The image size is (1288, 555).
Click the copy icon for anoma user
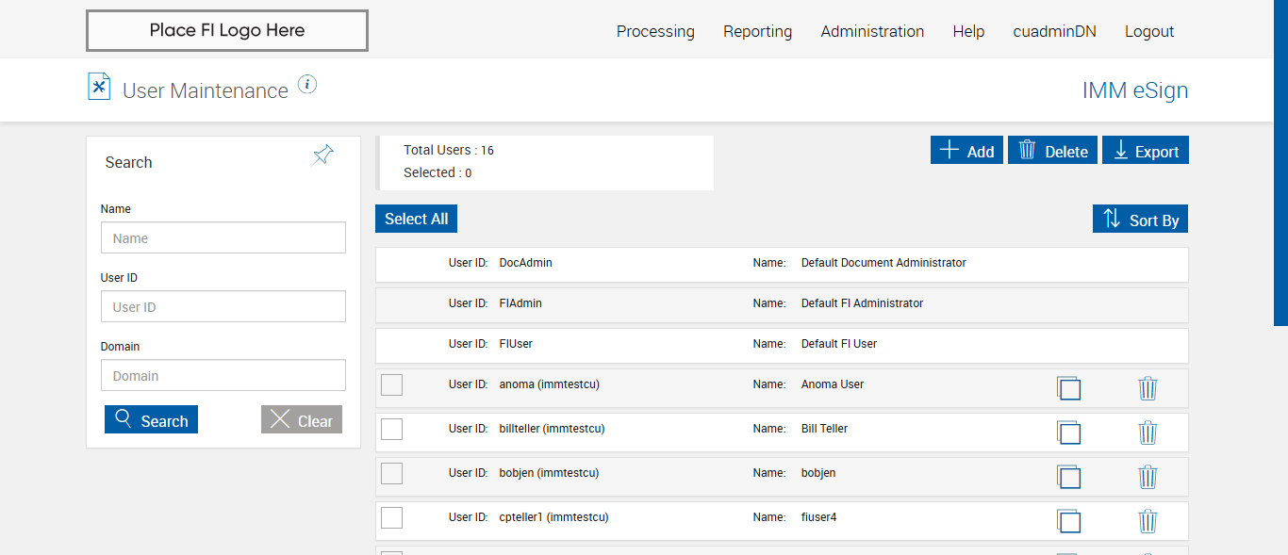point(1068,388)
